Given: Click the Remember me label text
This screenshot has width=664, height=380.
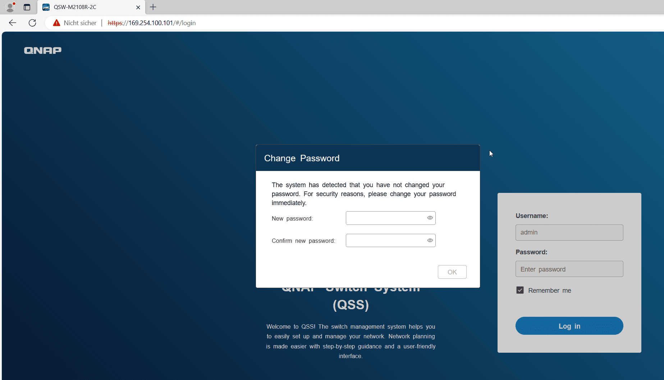Looking at the screenshot, I should pos(550,291).
